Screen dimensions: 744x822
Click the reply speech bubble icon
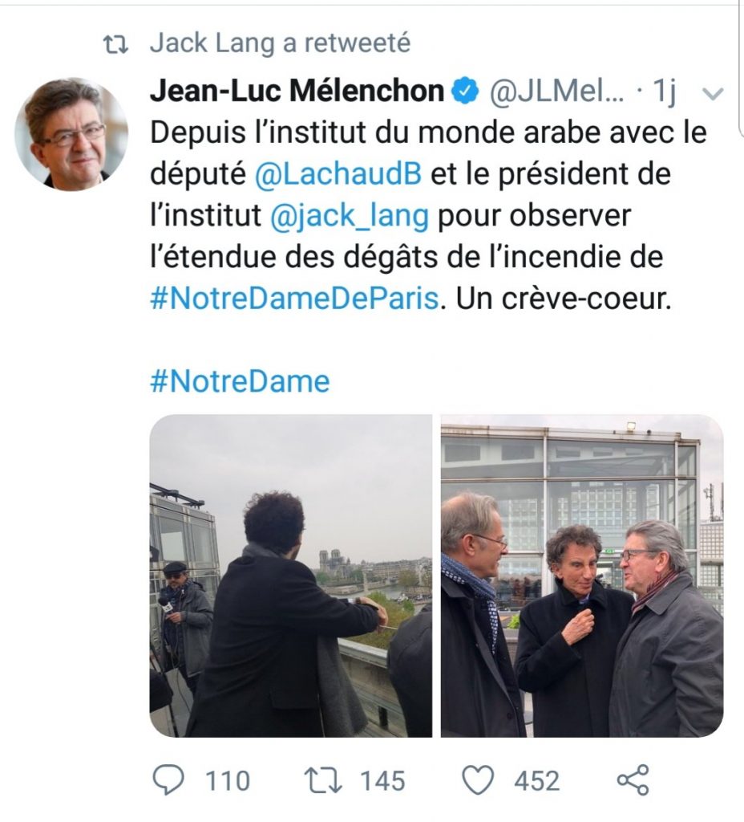(x=167, y=780)
